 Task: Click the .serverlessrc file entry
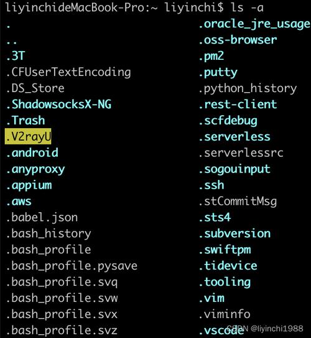pyautogui.click(x=241, y=153)
